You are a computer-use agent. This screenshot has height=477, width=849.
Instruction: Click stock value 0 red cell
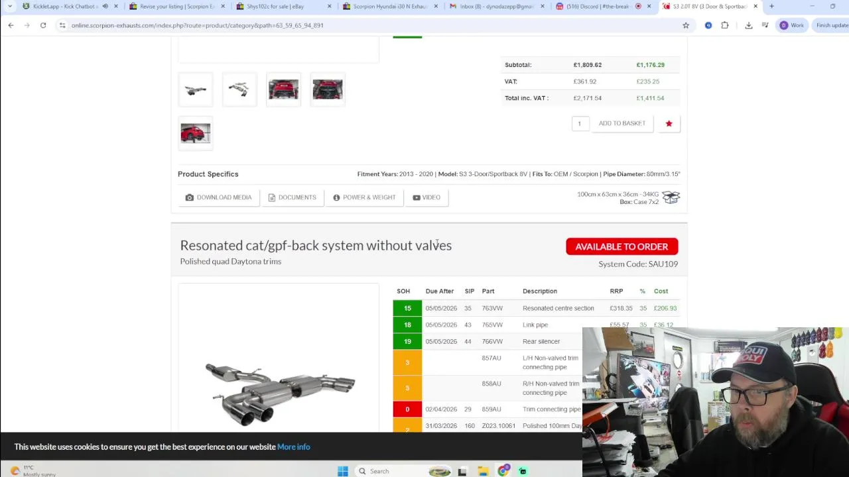(x=407, y=409)
